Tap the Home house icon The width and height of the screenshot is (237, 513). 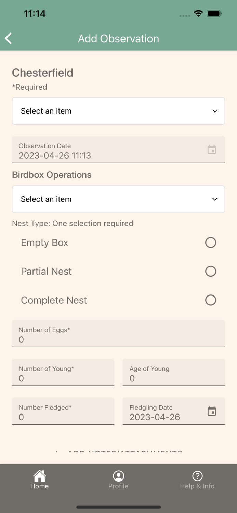tap(39, 476)
